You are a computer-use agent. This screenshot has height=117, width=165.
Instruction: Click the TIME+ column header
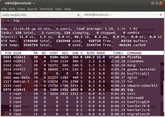[x=118, y=53]
